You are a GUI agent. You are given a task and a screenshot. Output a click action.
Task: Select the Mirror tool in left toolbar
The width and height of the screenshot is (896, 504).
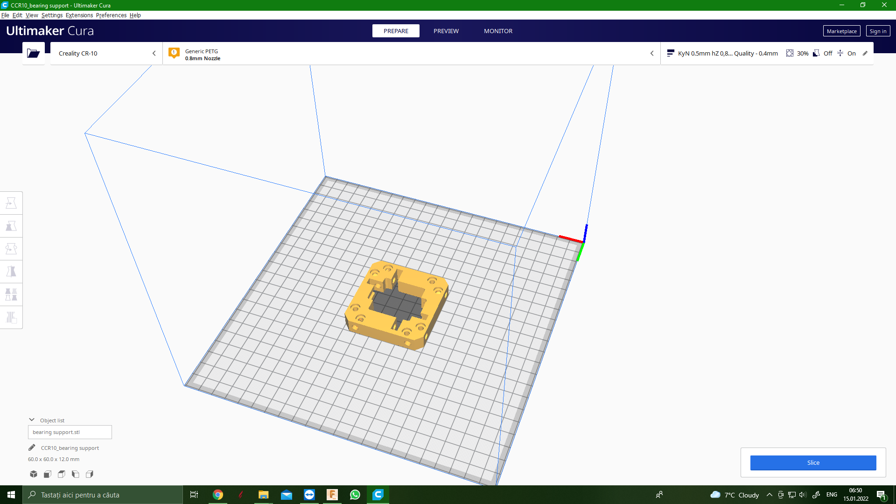point(11,272)
